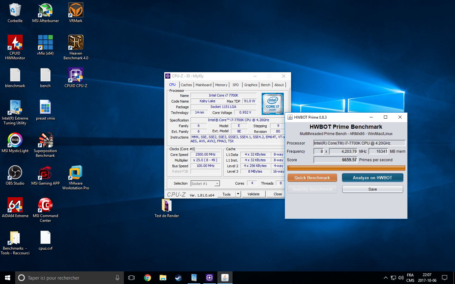Switch to SPD tab in CPU-Z
Viewport: 455px width, 284px height.
(236, 85)
